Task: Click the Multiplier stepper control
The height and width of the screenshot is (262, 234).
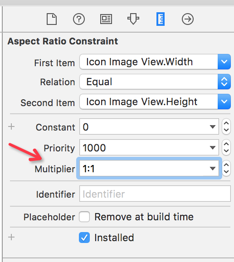Action: coord(226,168)
